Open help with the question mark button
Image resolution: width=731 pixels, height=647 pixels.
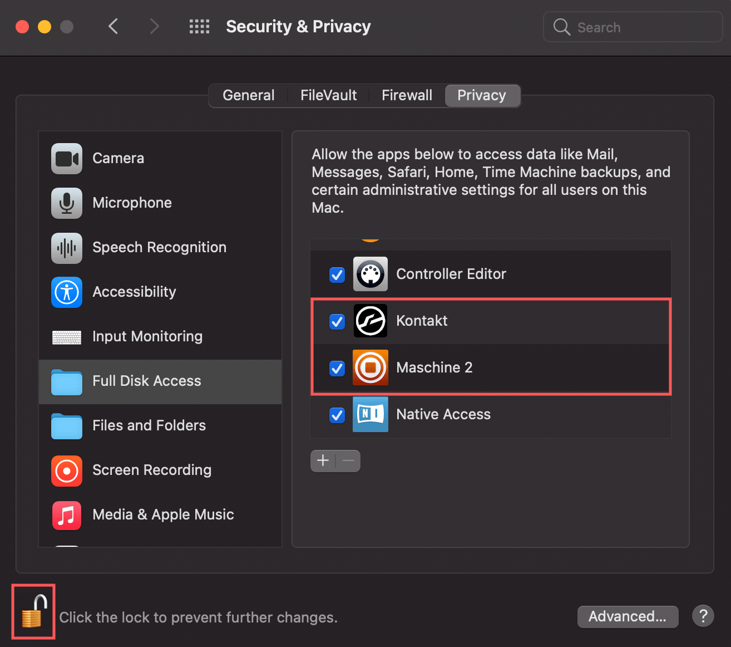(x=703, y=616)
